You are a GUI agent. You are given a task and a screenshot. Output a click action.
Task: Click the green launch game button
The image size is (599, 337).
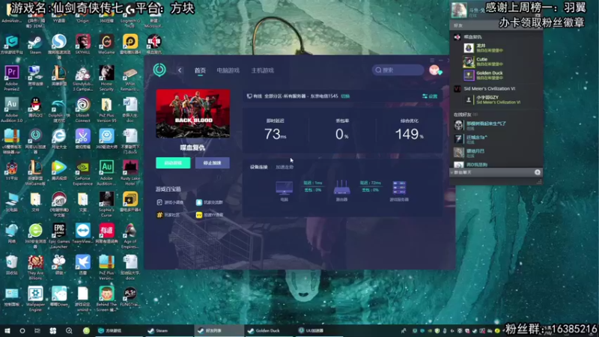pos(173,163)
